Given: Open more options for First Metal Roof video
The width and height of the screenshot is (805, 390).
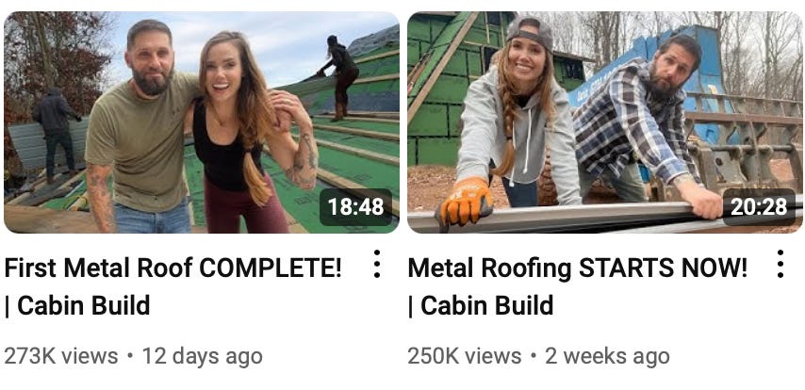Looking at the screenshot, I should click(377, 264).
